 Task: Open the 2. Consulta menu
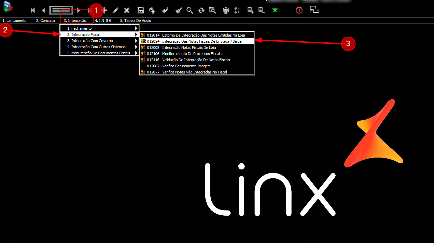[x=45, y=21]
